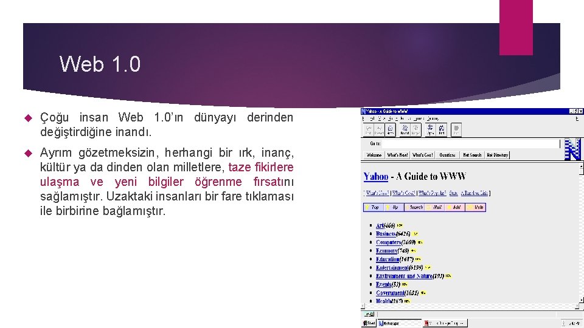Select the second taskbar application button
The height and width of the screenshot is (328, 584).
(x=445, y=323)
